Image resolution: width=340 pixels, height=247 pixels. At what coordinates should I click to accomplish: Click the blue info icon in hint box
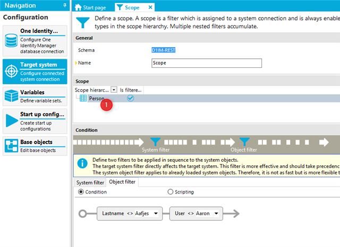click(x=82, y=163)
